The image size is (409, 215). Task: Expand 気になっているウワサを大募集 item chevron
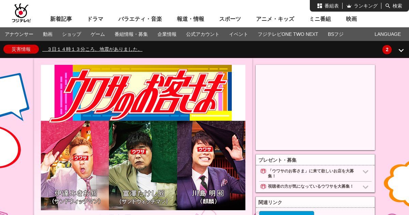pos(365,187)
